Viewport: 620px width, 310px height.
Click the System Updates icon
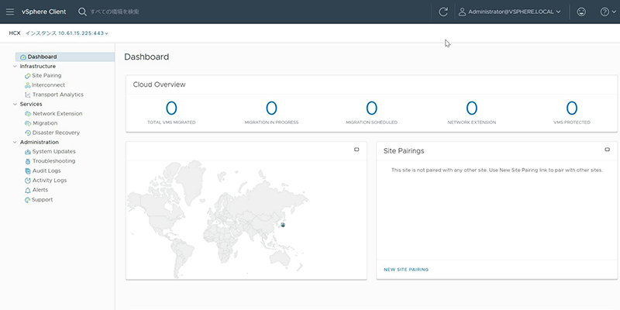tap(28, 152)
